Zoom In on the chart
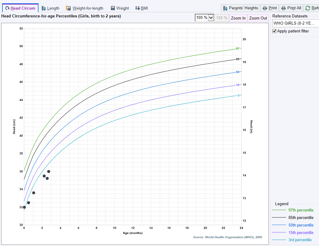Screen dimensions: 319x246 [x=238, y=18]
